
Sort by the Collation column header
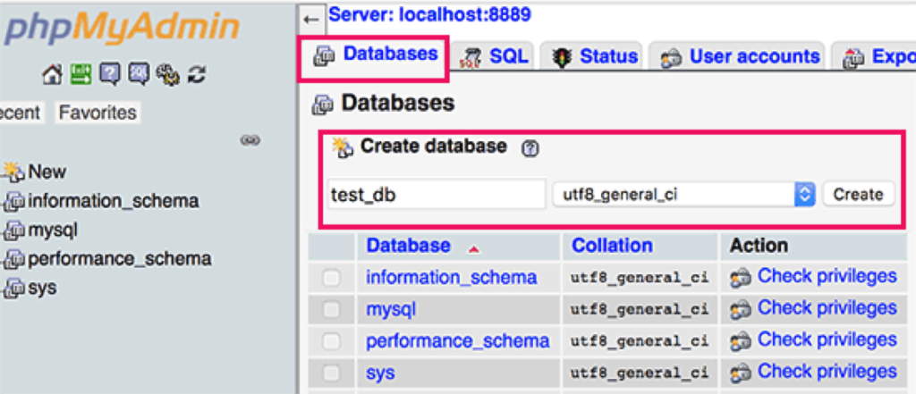[x=612, y=246]
